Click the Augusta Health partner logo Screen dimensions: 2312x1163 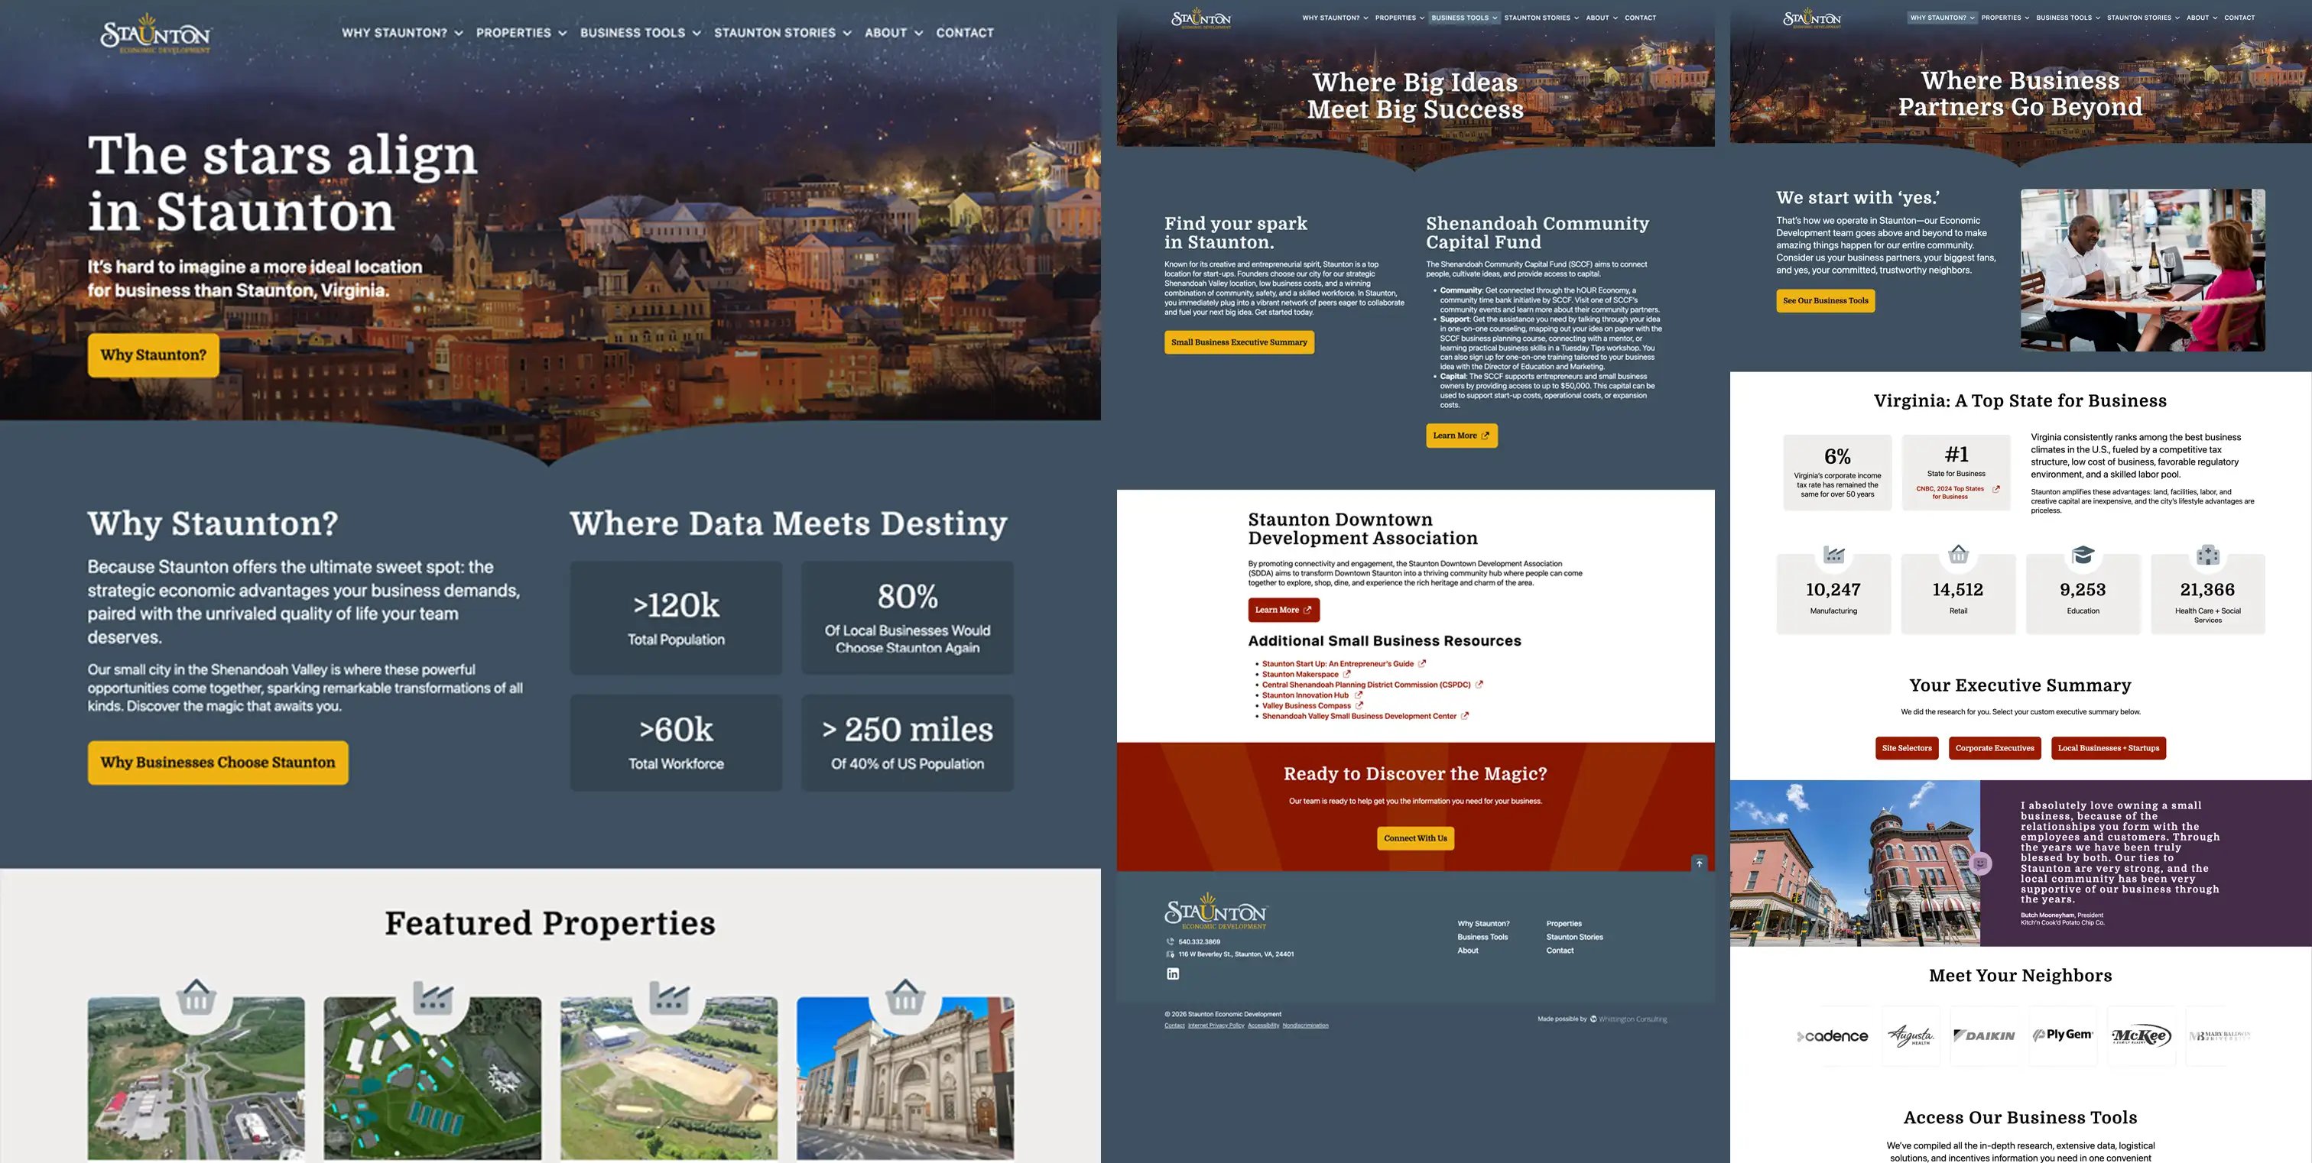click(x=1911, y=1037)
